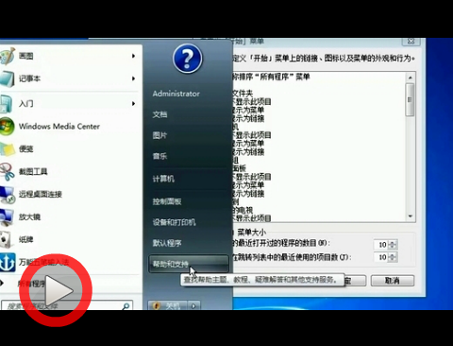Launch 记事本 Notepad from its icon

coord(7,78)
